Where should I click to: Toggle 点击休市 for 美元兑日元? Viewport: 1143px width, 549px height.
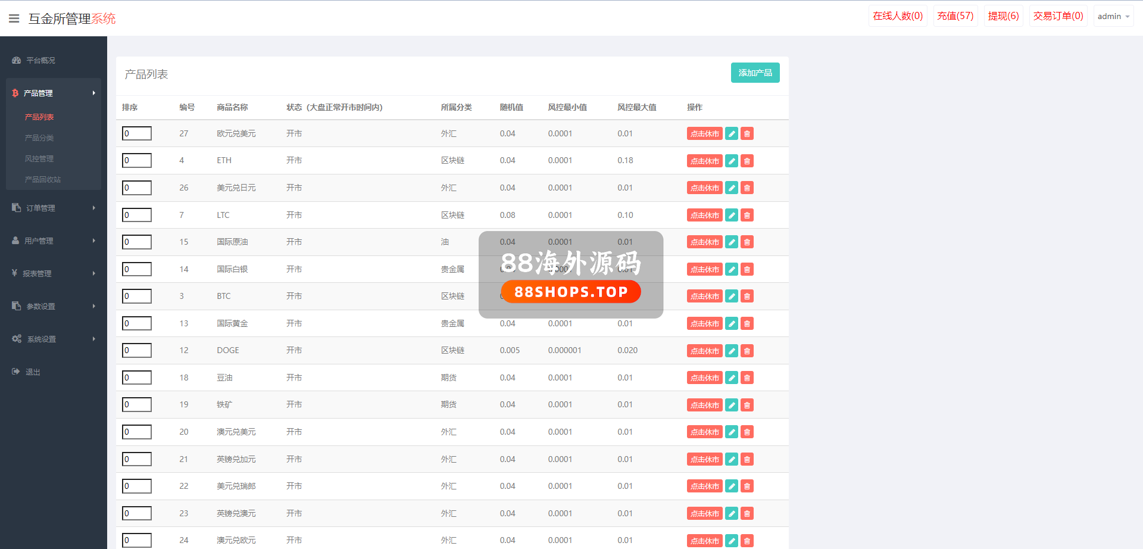704,188
